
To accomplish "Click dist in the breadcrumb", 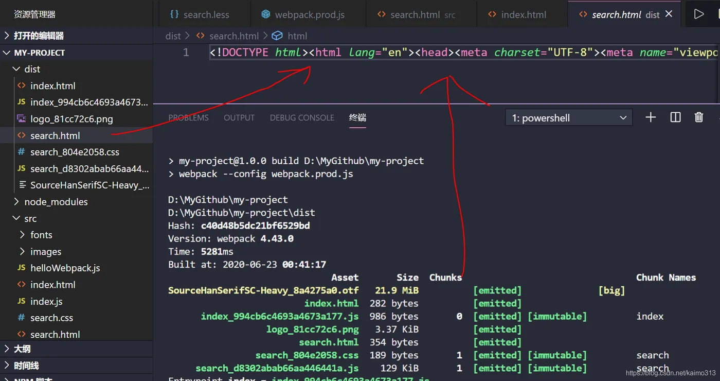I will 173,36.
